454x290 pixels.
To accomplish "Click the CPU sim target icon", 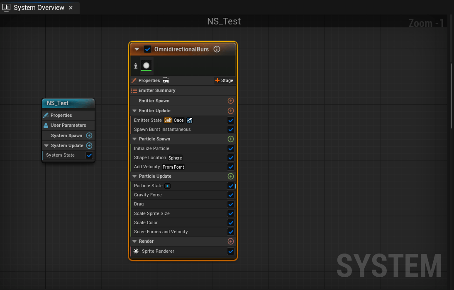I will (166, 80).
